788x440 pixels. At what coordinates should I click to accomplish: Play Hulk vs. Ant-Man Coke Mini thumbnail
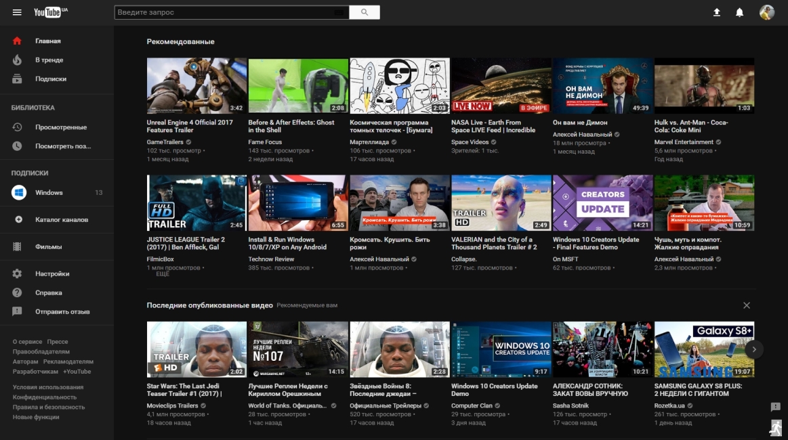(x=704, y=85)
